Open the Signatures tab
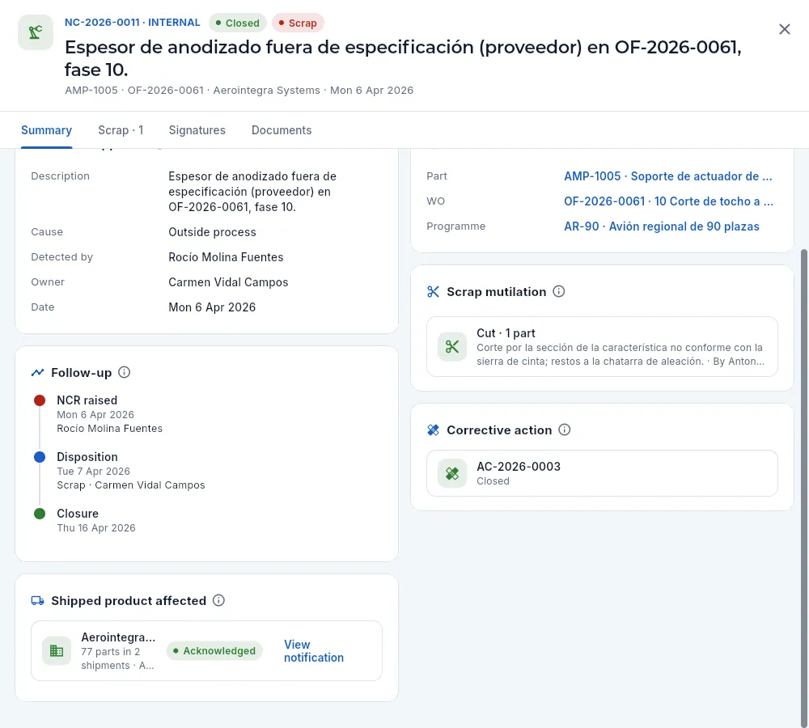Screen dimensions: 809x728 point(197,130)
